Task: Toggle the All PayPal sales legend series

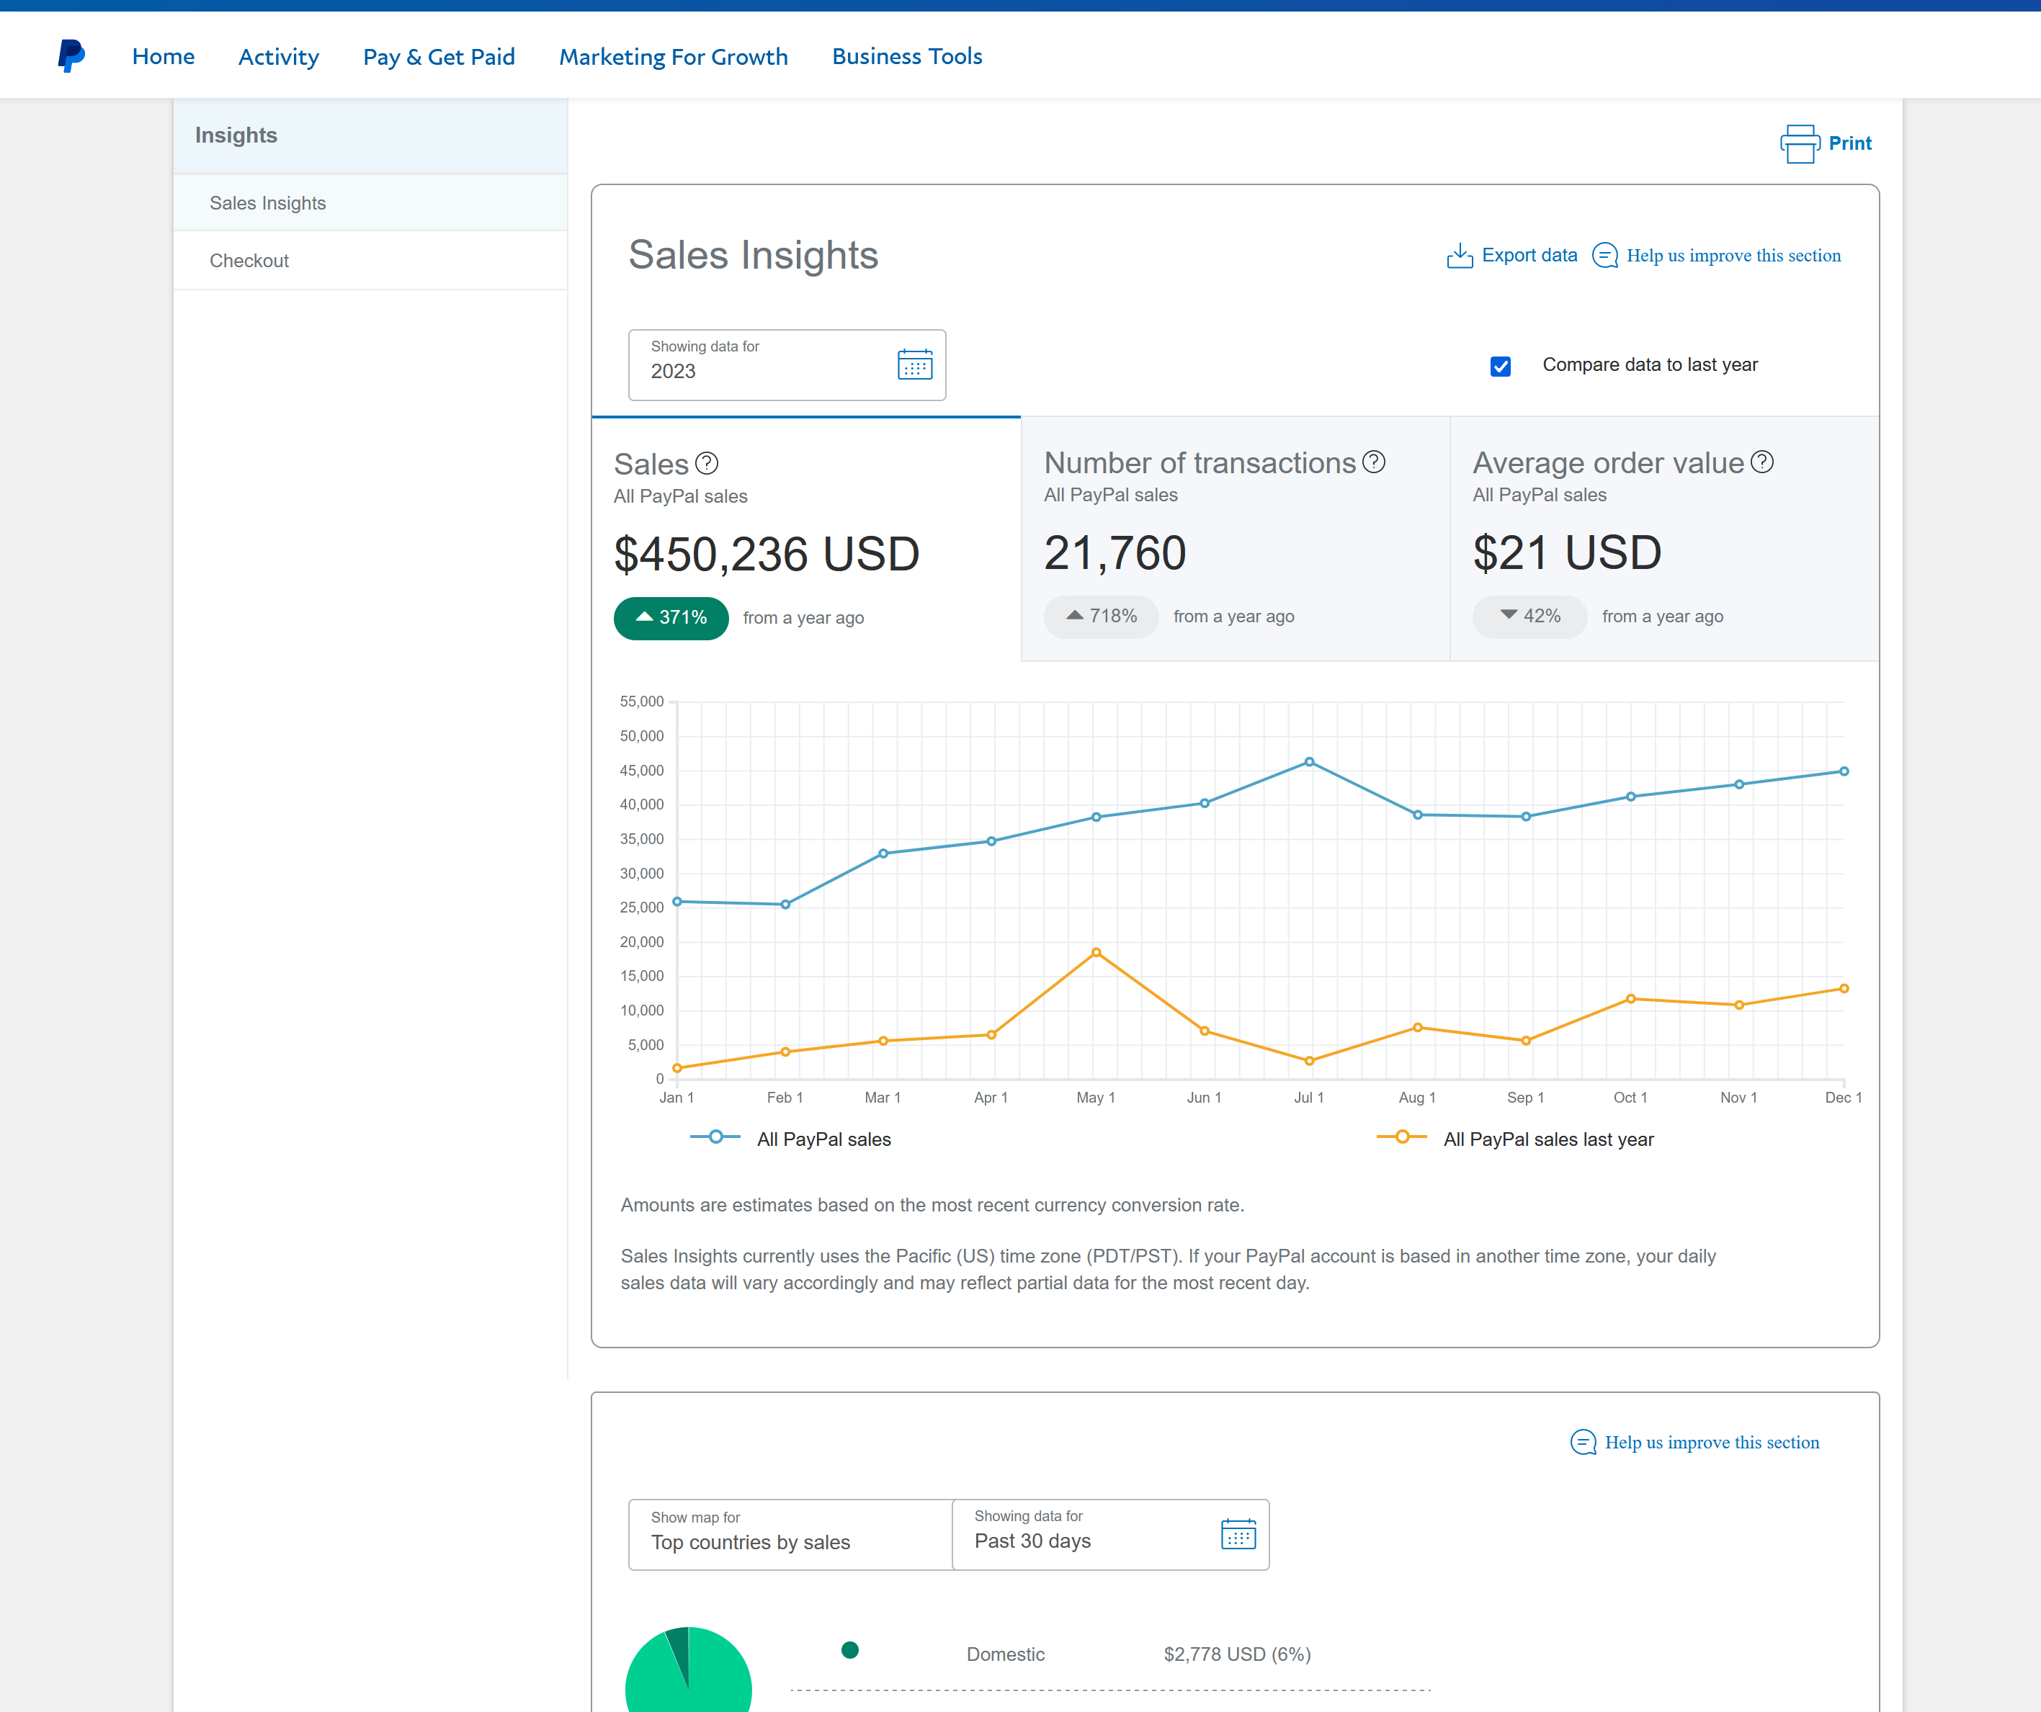Action: [x=791, y=1139]
